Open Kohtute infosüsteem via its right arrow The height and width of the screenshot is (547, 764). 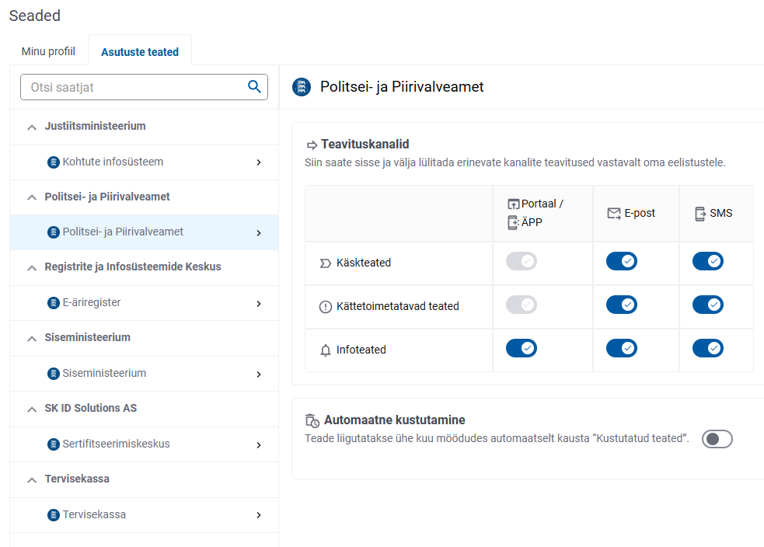[x=259, y=162]
